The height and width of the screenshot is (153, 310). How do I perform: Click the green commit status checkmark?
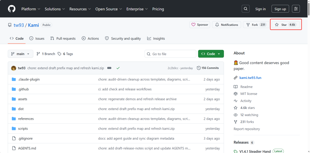coord(118,68)
